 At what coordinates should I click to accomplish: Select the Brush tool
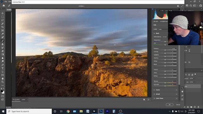click(3, 41)
